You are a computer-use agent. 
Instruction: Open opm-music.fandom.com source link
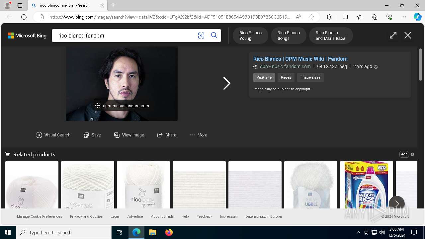285,66
